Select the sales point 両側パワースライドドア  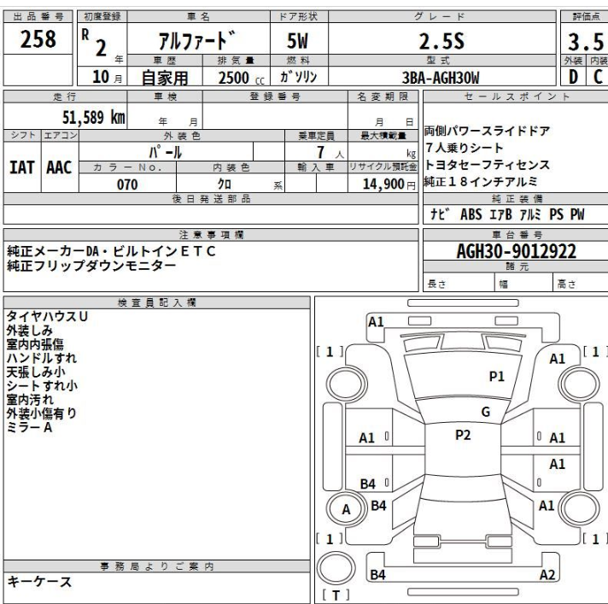click(487, 131)
